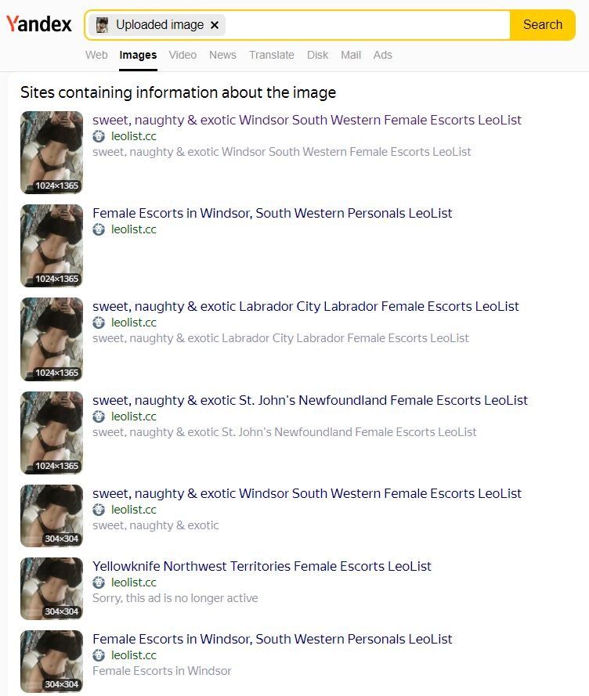
Task: Click the leolist.cc favicon in first result
Action: point(99,136)
